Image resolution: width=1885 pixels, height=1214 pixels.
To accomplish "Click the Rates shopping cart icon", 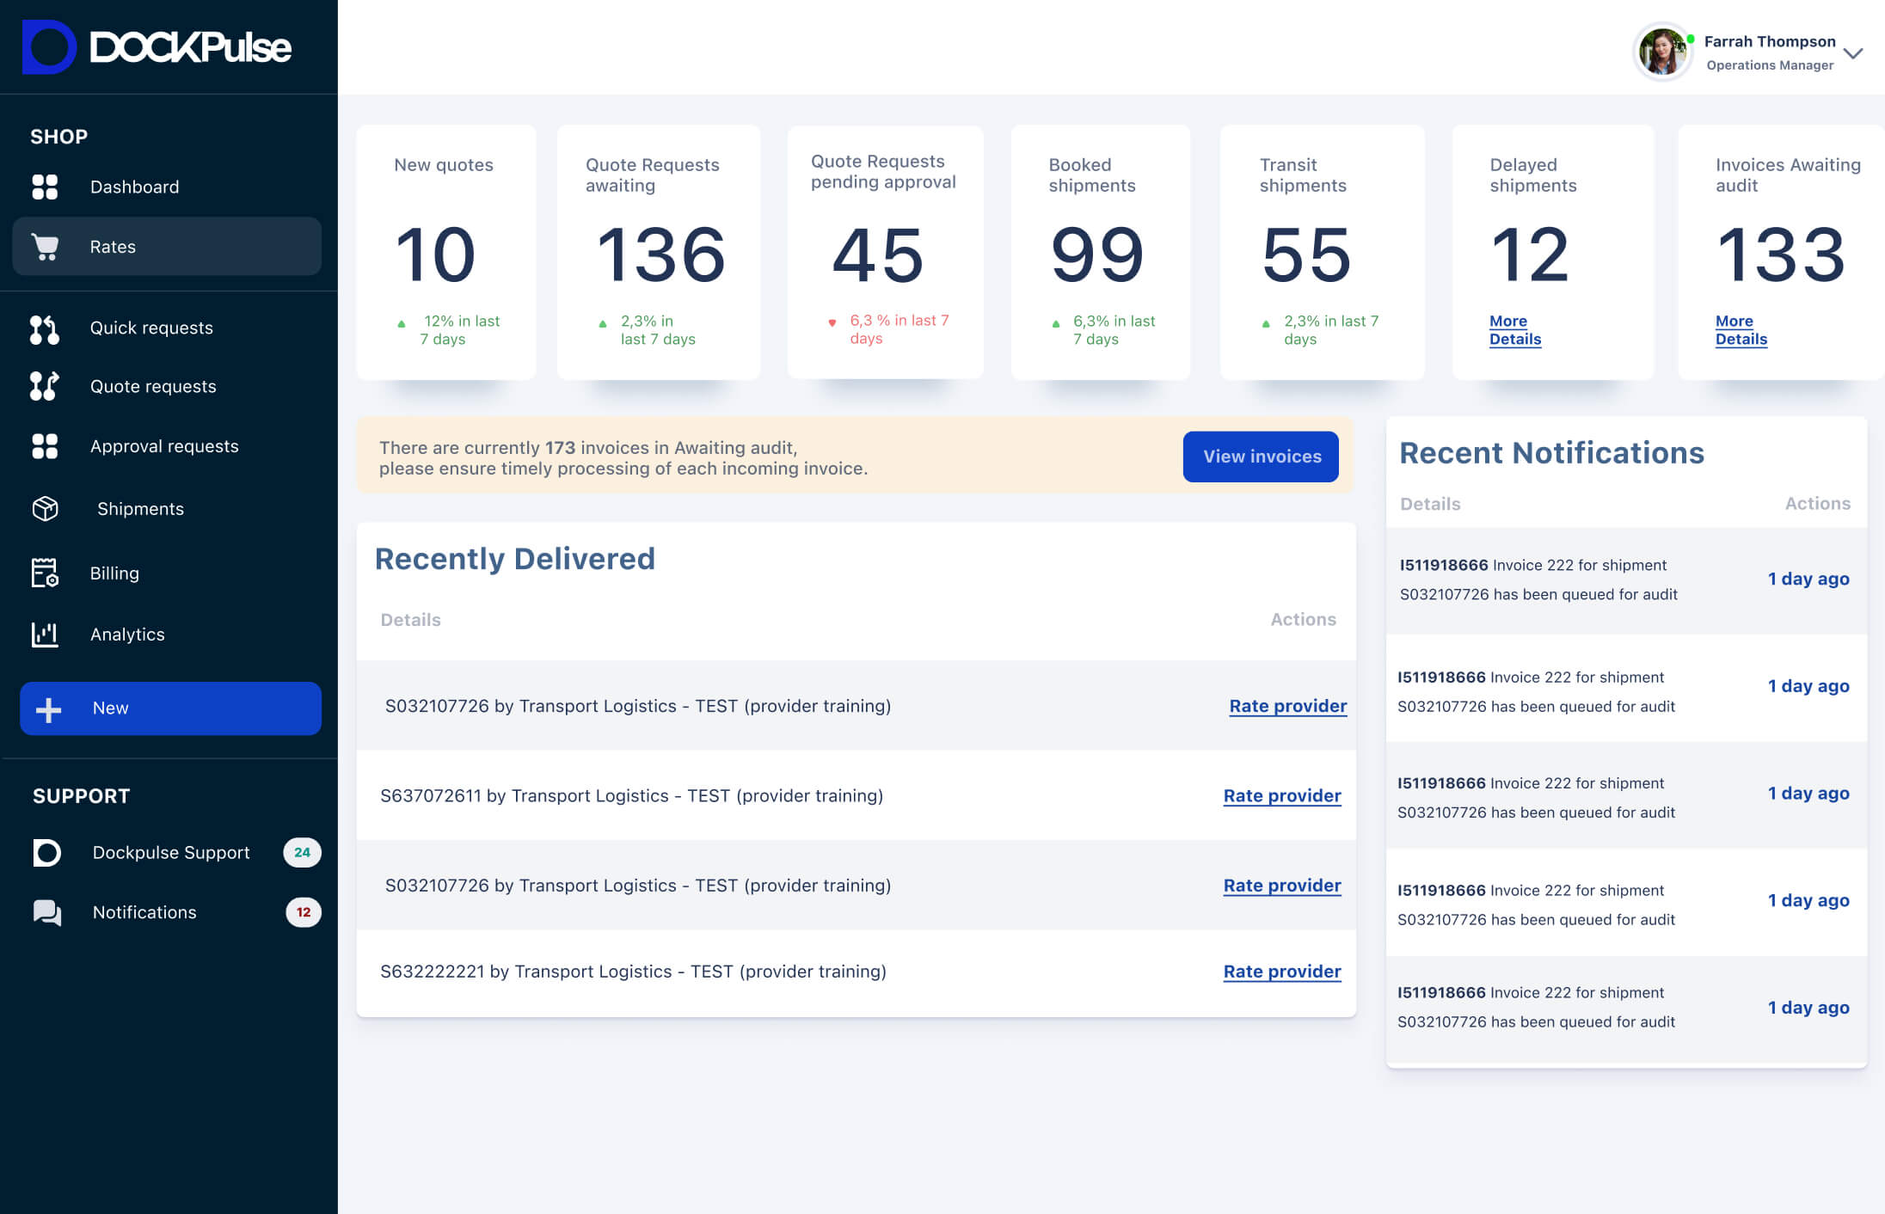I will pos(45,247).
